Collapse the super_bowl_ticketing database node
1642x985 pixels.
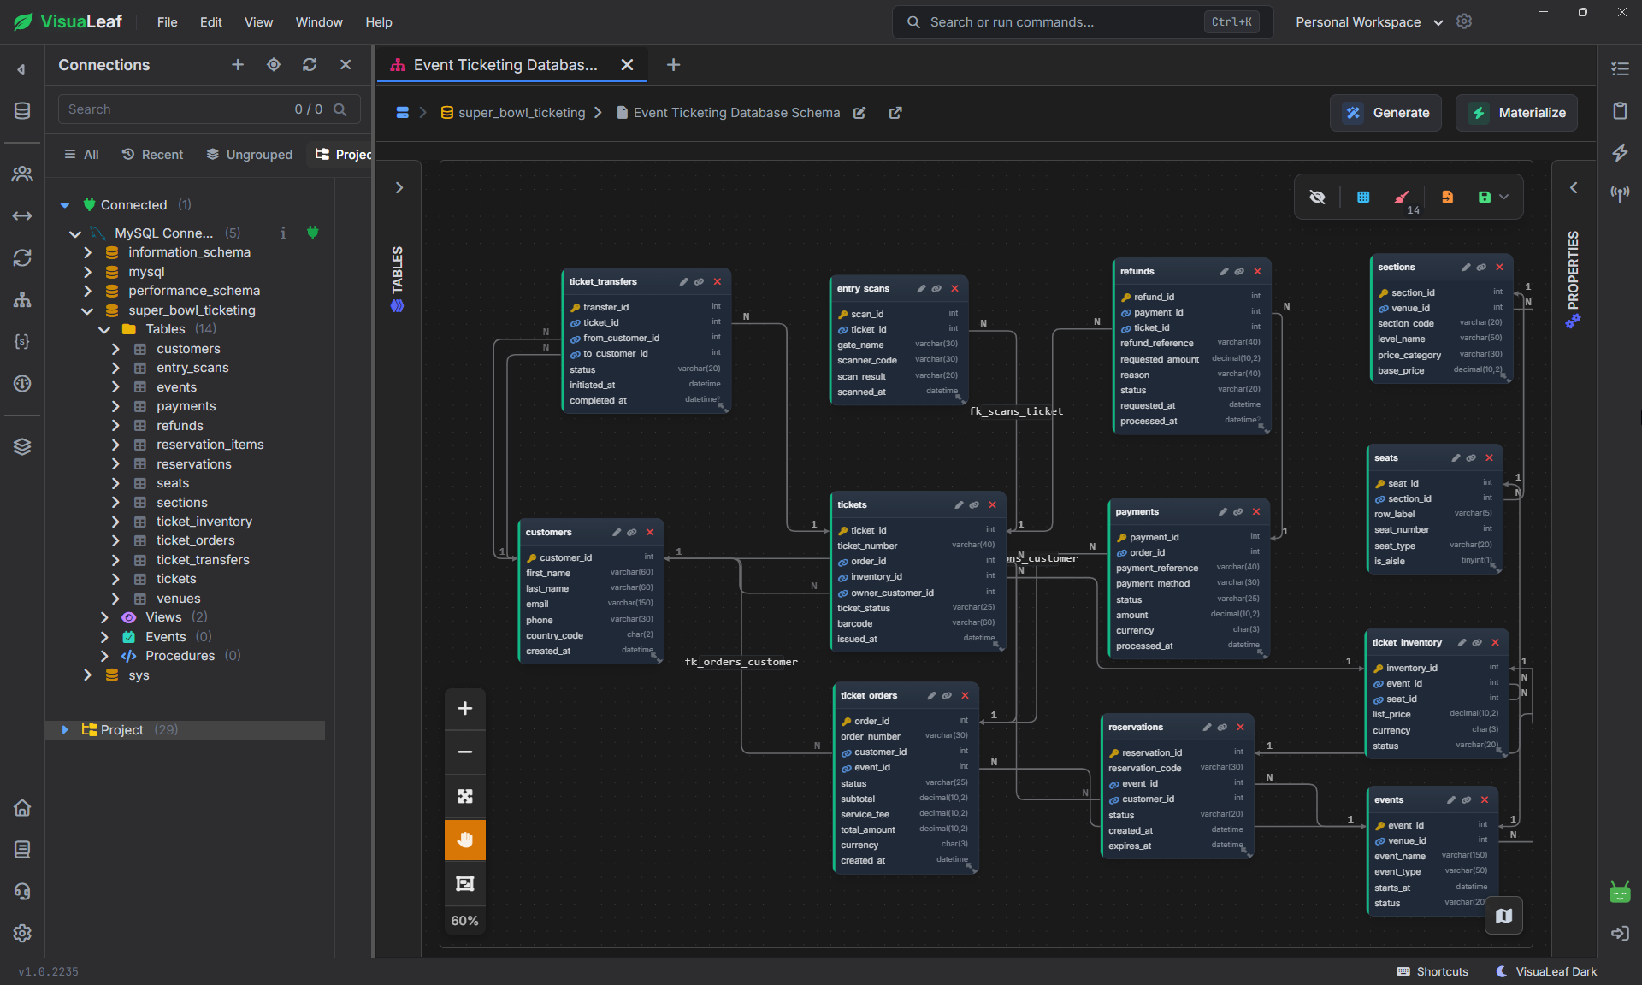click(87, 310)
